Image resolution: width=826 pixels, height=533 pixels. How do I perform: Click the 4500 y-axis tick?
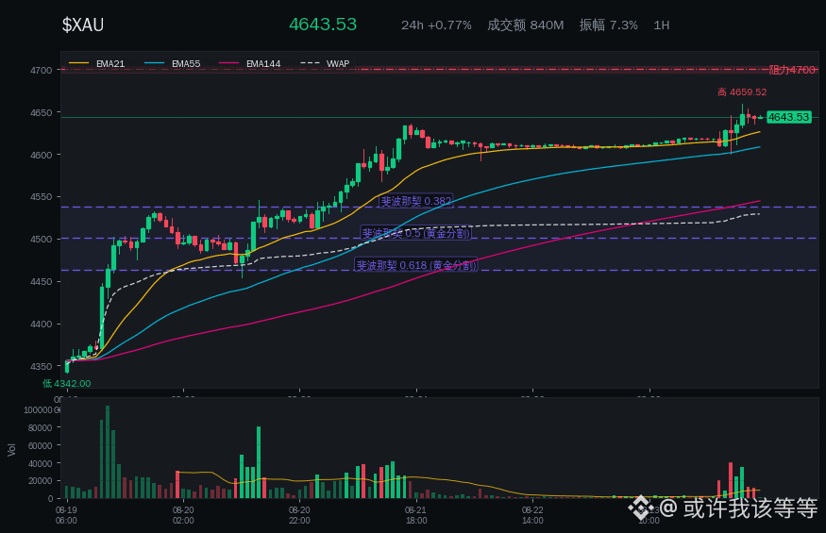pyautogui.click(x=42, y=239)
